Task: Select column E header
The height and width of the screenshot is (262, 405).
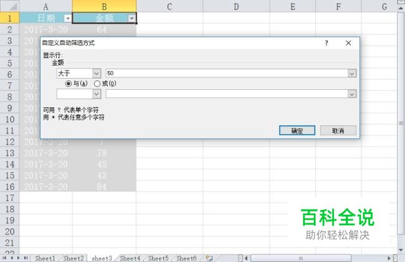Action: pyautogui.click(x=293, y=6)
